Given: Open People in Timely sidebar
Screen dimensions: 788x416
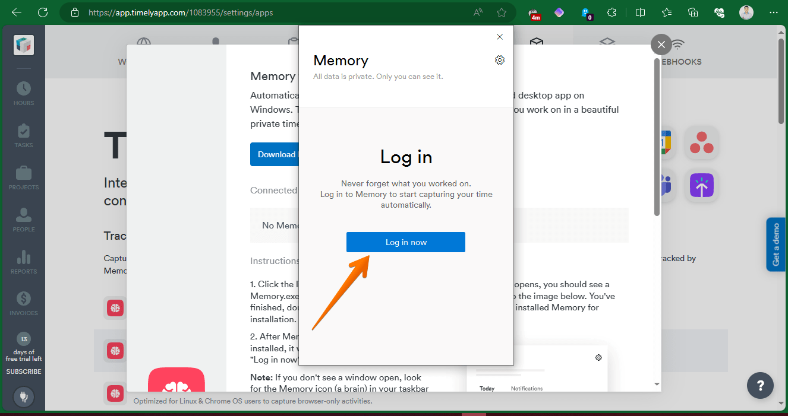Looking at the screenshot, I should [24, 220].
